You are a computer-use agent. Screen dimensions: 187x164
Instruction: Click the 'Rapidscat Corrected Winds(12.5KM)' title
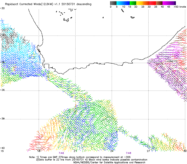pyautogui.click(x=29, y=4)
